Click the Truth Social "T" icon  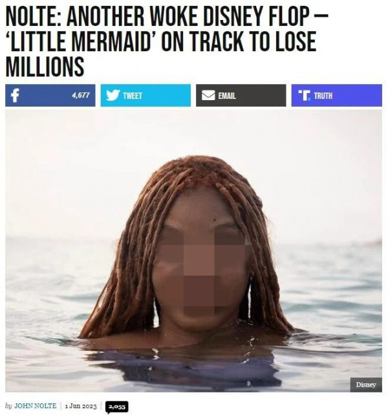click(304, 95)
